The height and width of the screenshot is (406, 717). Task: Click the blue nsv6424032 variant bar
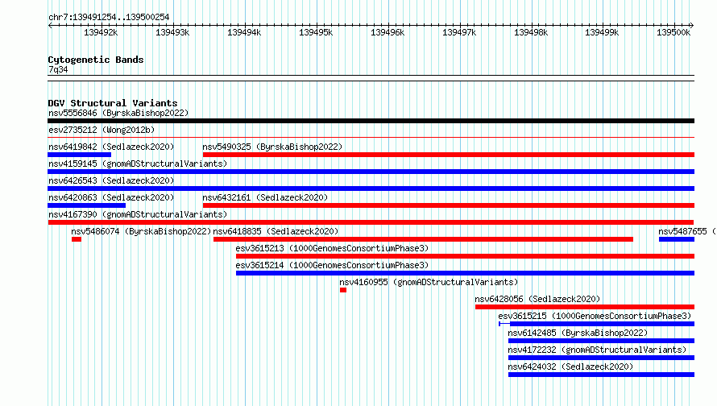coord(601,375)
